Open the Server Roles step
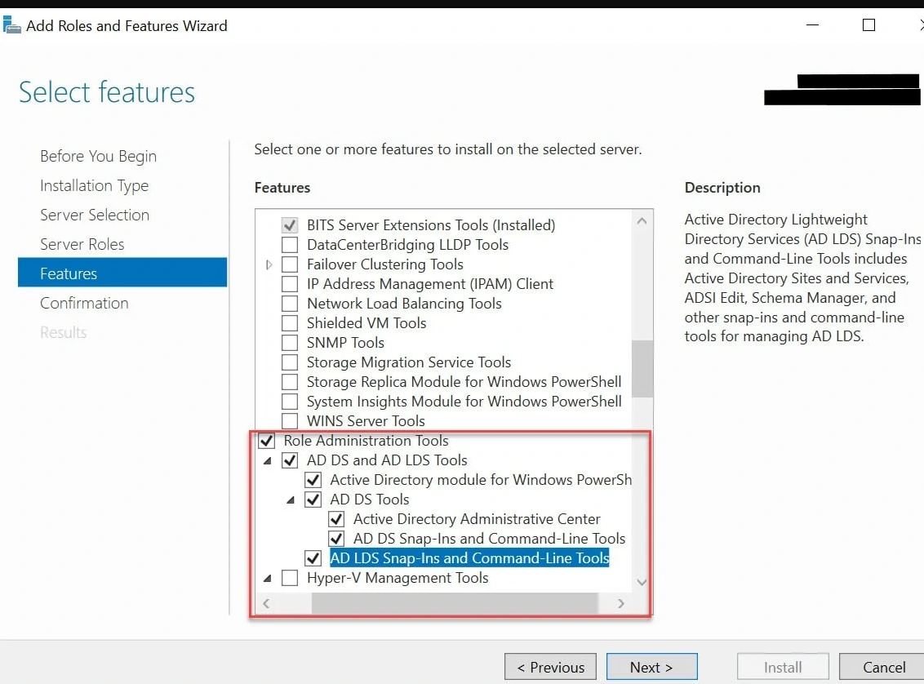The width and height of the screenshot is (924, 684). tap(82, 245)
